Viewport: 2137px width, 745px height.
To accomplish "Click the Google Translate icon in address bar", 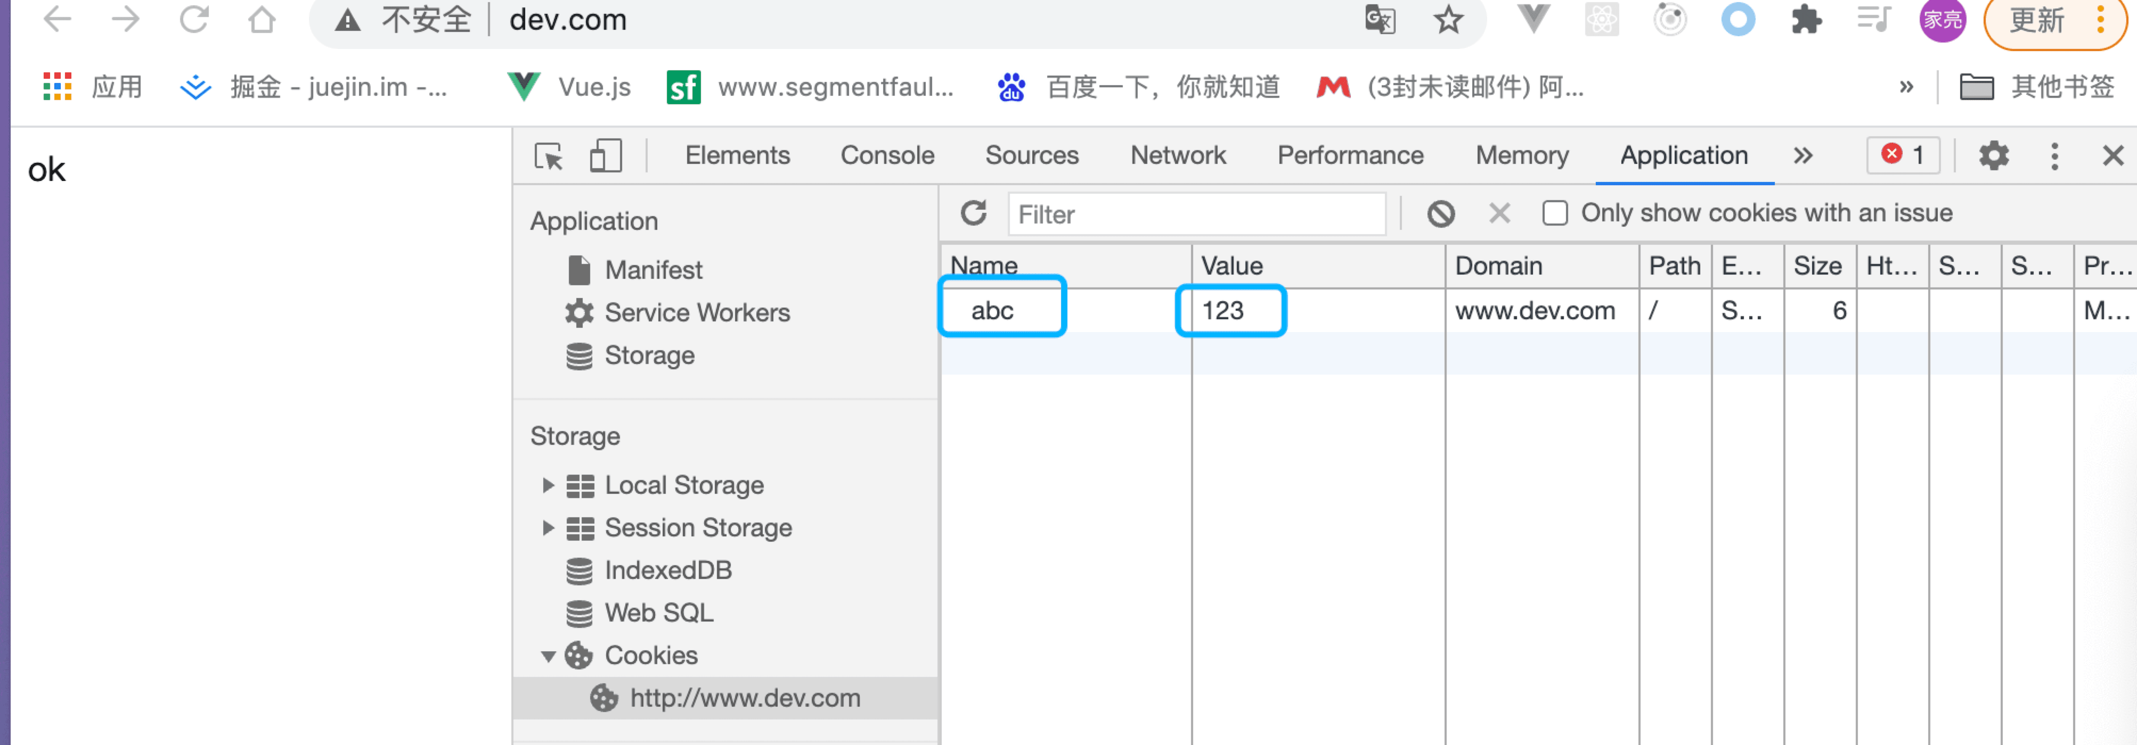I will [x=1380, y=20].
